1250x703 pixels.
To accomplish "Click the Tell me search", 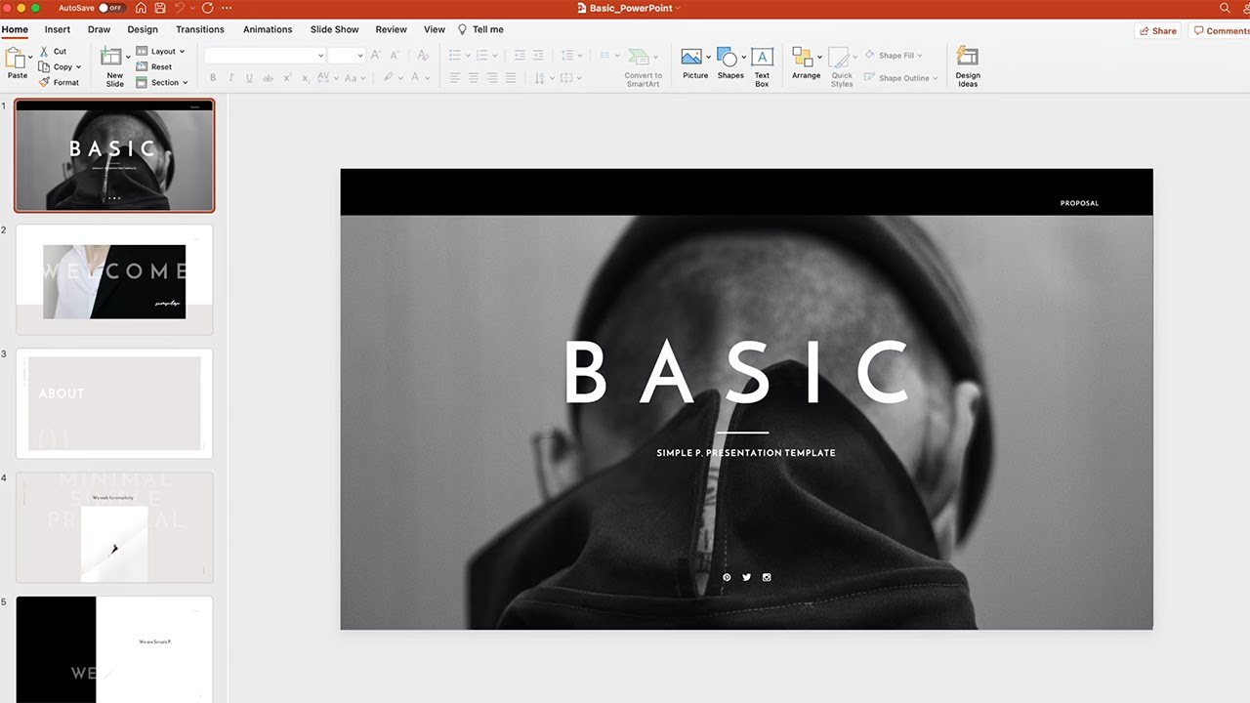I will (x=480, y=29).
